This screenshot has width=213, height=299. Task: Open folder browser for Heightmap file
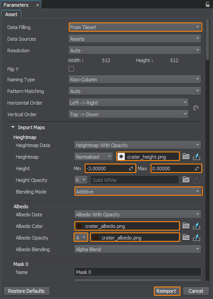coord(186,157)
